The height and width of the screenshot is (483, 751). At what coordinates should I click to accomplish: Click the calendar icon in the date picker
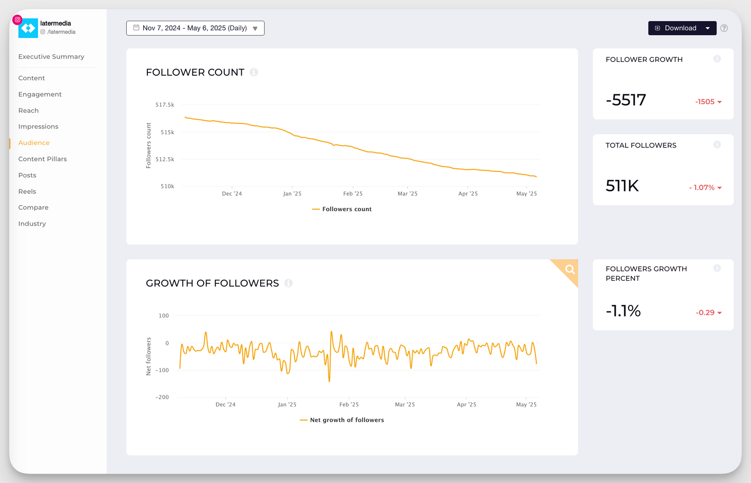(136, 28)
